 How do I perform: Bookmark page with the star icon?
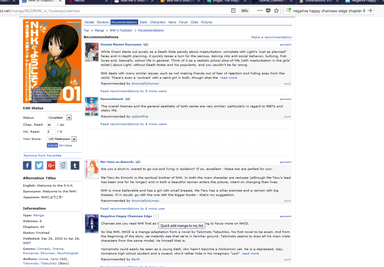tap(276, 11)
